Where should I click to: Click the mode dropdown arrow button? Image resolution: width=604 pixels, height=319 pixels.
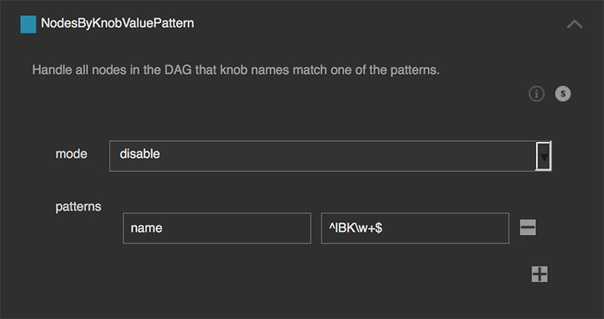point(544,156)
